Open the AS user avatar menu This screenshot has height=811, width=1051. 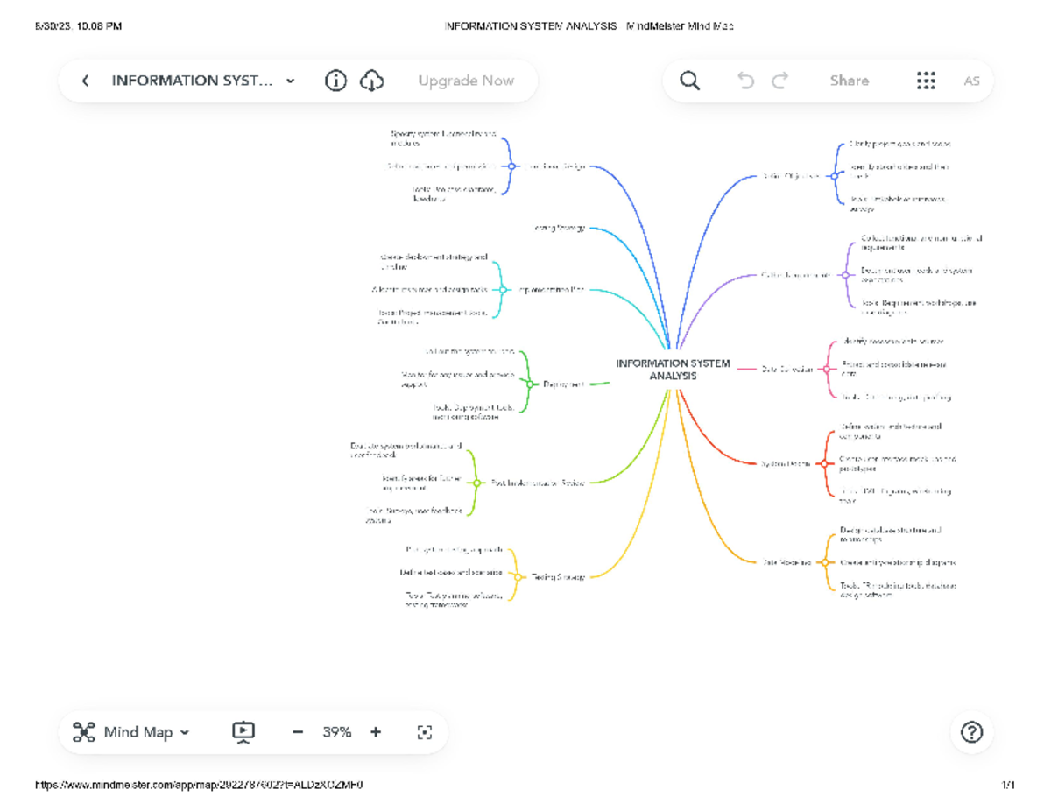click(971, 81)
